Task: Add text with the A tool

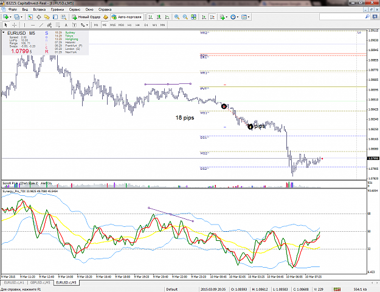Action: tap(66, 25)
